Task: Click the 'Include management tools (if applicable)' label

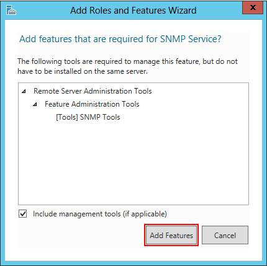Action: click(100, 214)
